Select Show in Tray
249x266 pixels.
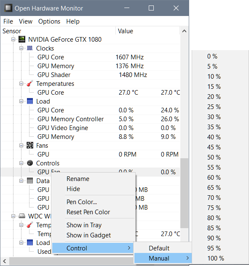point(94,225)
